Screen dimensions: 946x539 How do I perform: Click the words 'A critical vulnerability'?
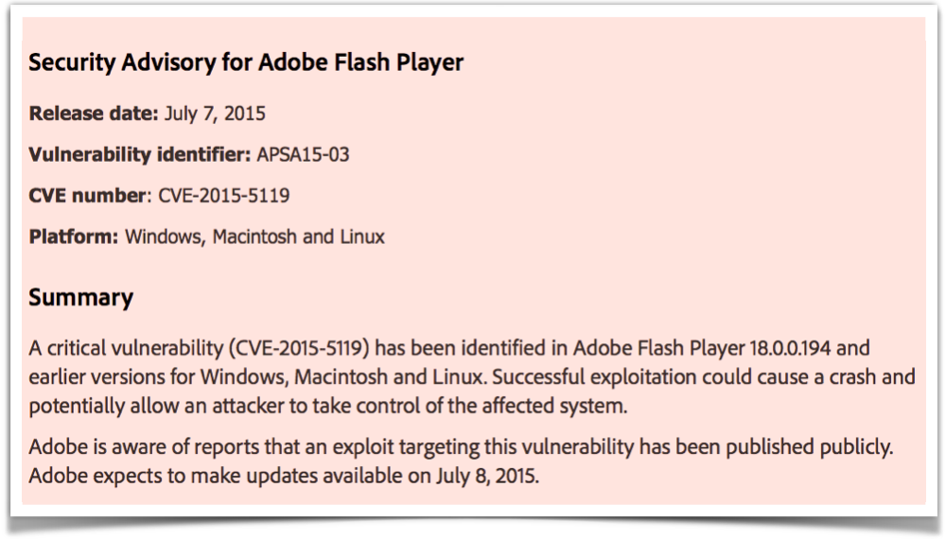point(126,348)
